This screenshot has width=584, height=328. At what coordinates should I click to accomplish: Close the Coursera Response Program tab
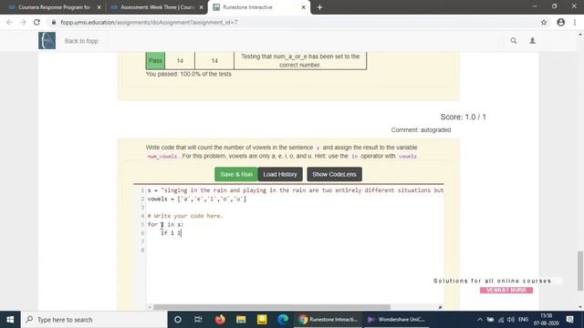[99, 7]
